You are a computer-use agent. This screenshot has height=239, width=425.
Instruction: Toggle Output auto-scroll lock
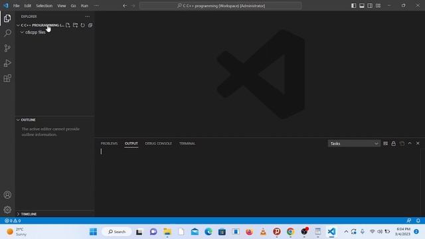pos(394,143)
